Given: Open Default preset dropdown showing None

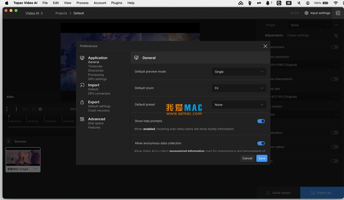Looking at the screenshot, I should (239, 105).
